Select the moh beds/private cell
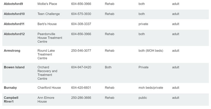Viewport: 211px width, 109px height. [x=151, y=88]
